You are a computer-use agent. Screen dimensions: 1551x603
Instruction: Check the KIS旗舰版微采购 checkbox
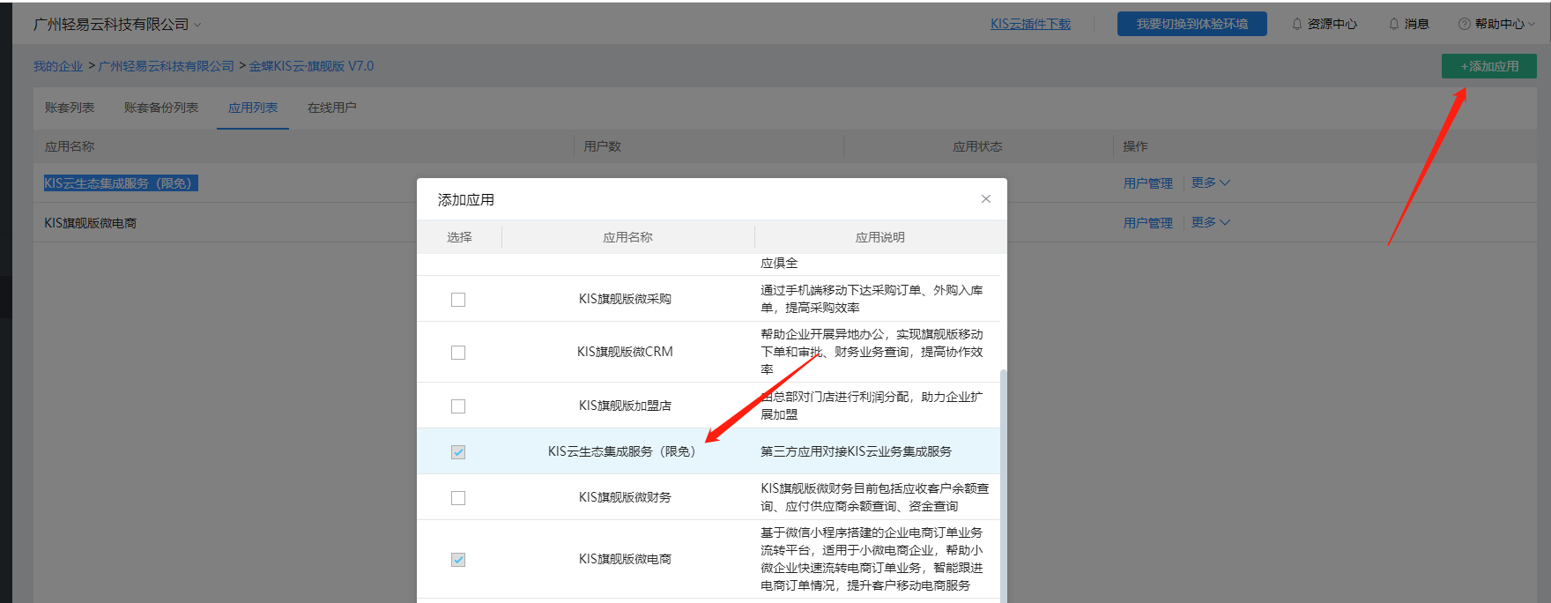pyautogui.click(x=458, y=300)
